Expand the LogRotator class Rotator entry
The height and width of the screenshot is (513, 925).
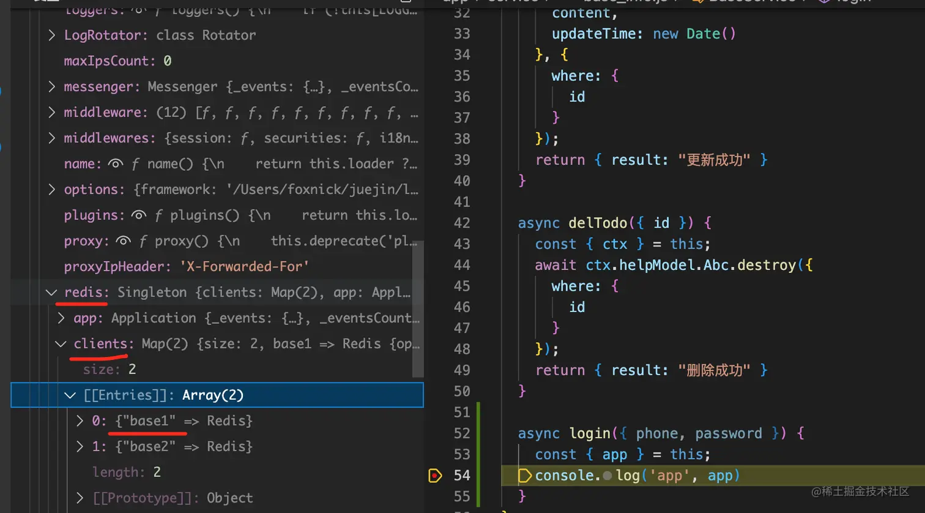[52, 36]
